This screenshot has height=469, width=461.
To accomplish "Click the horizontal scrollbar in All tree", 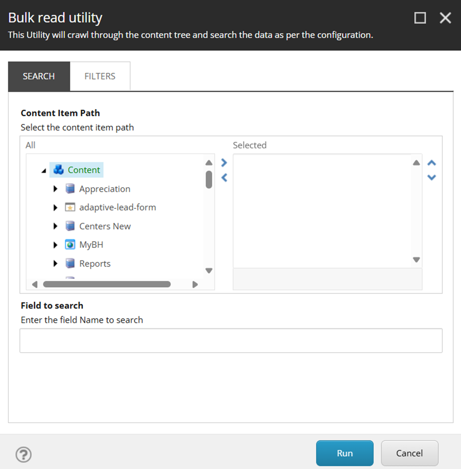I will tap(107, 284).
